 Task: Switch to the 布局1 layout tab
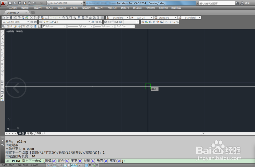(x=30, y=133)
